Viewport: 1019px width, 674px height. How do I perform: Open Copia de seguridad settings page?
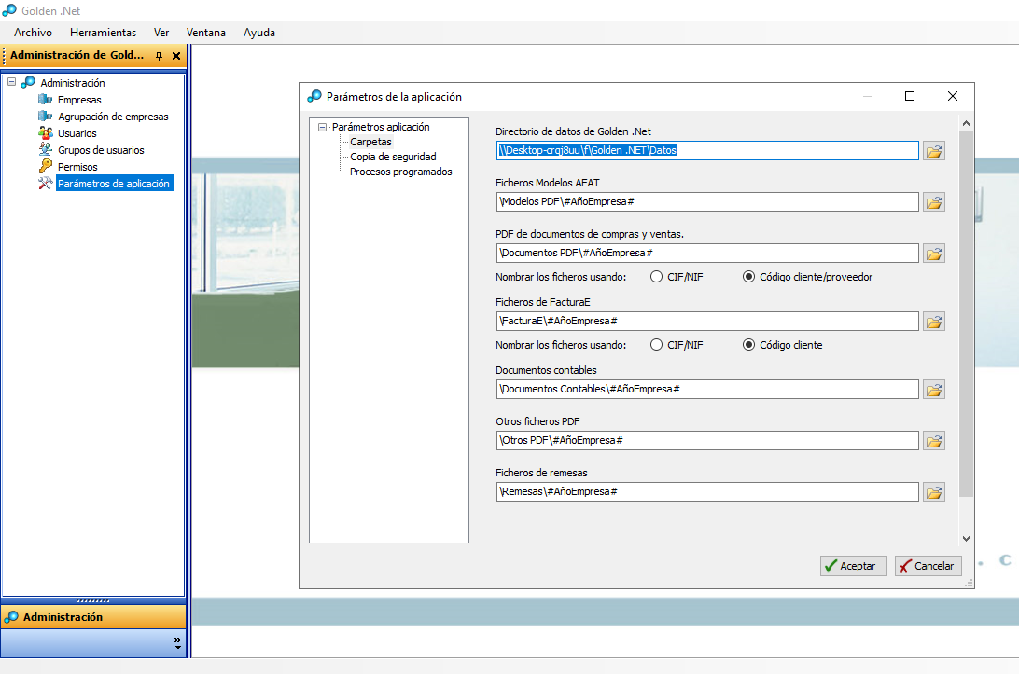[392, 157]
